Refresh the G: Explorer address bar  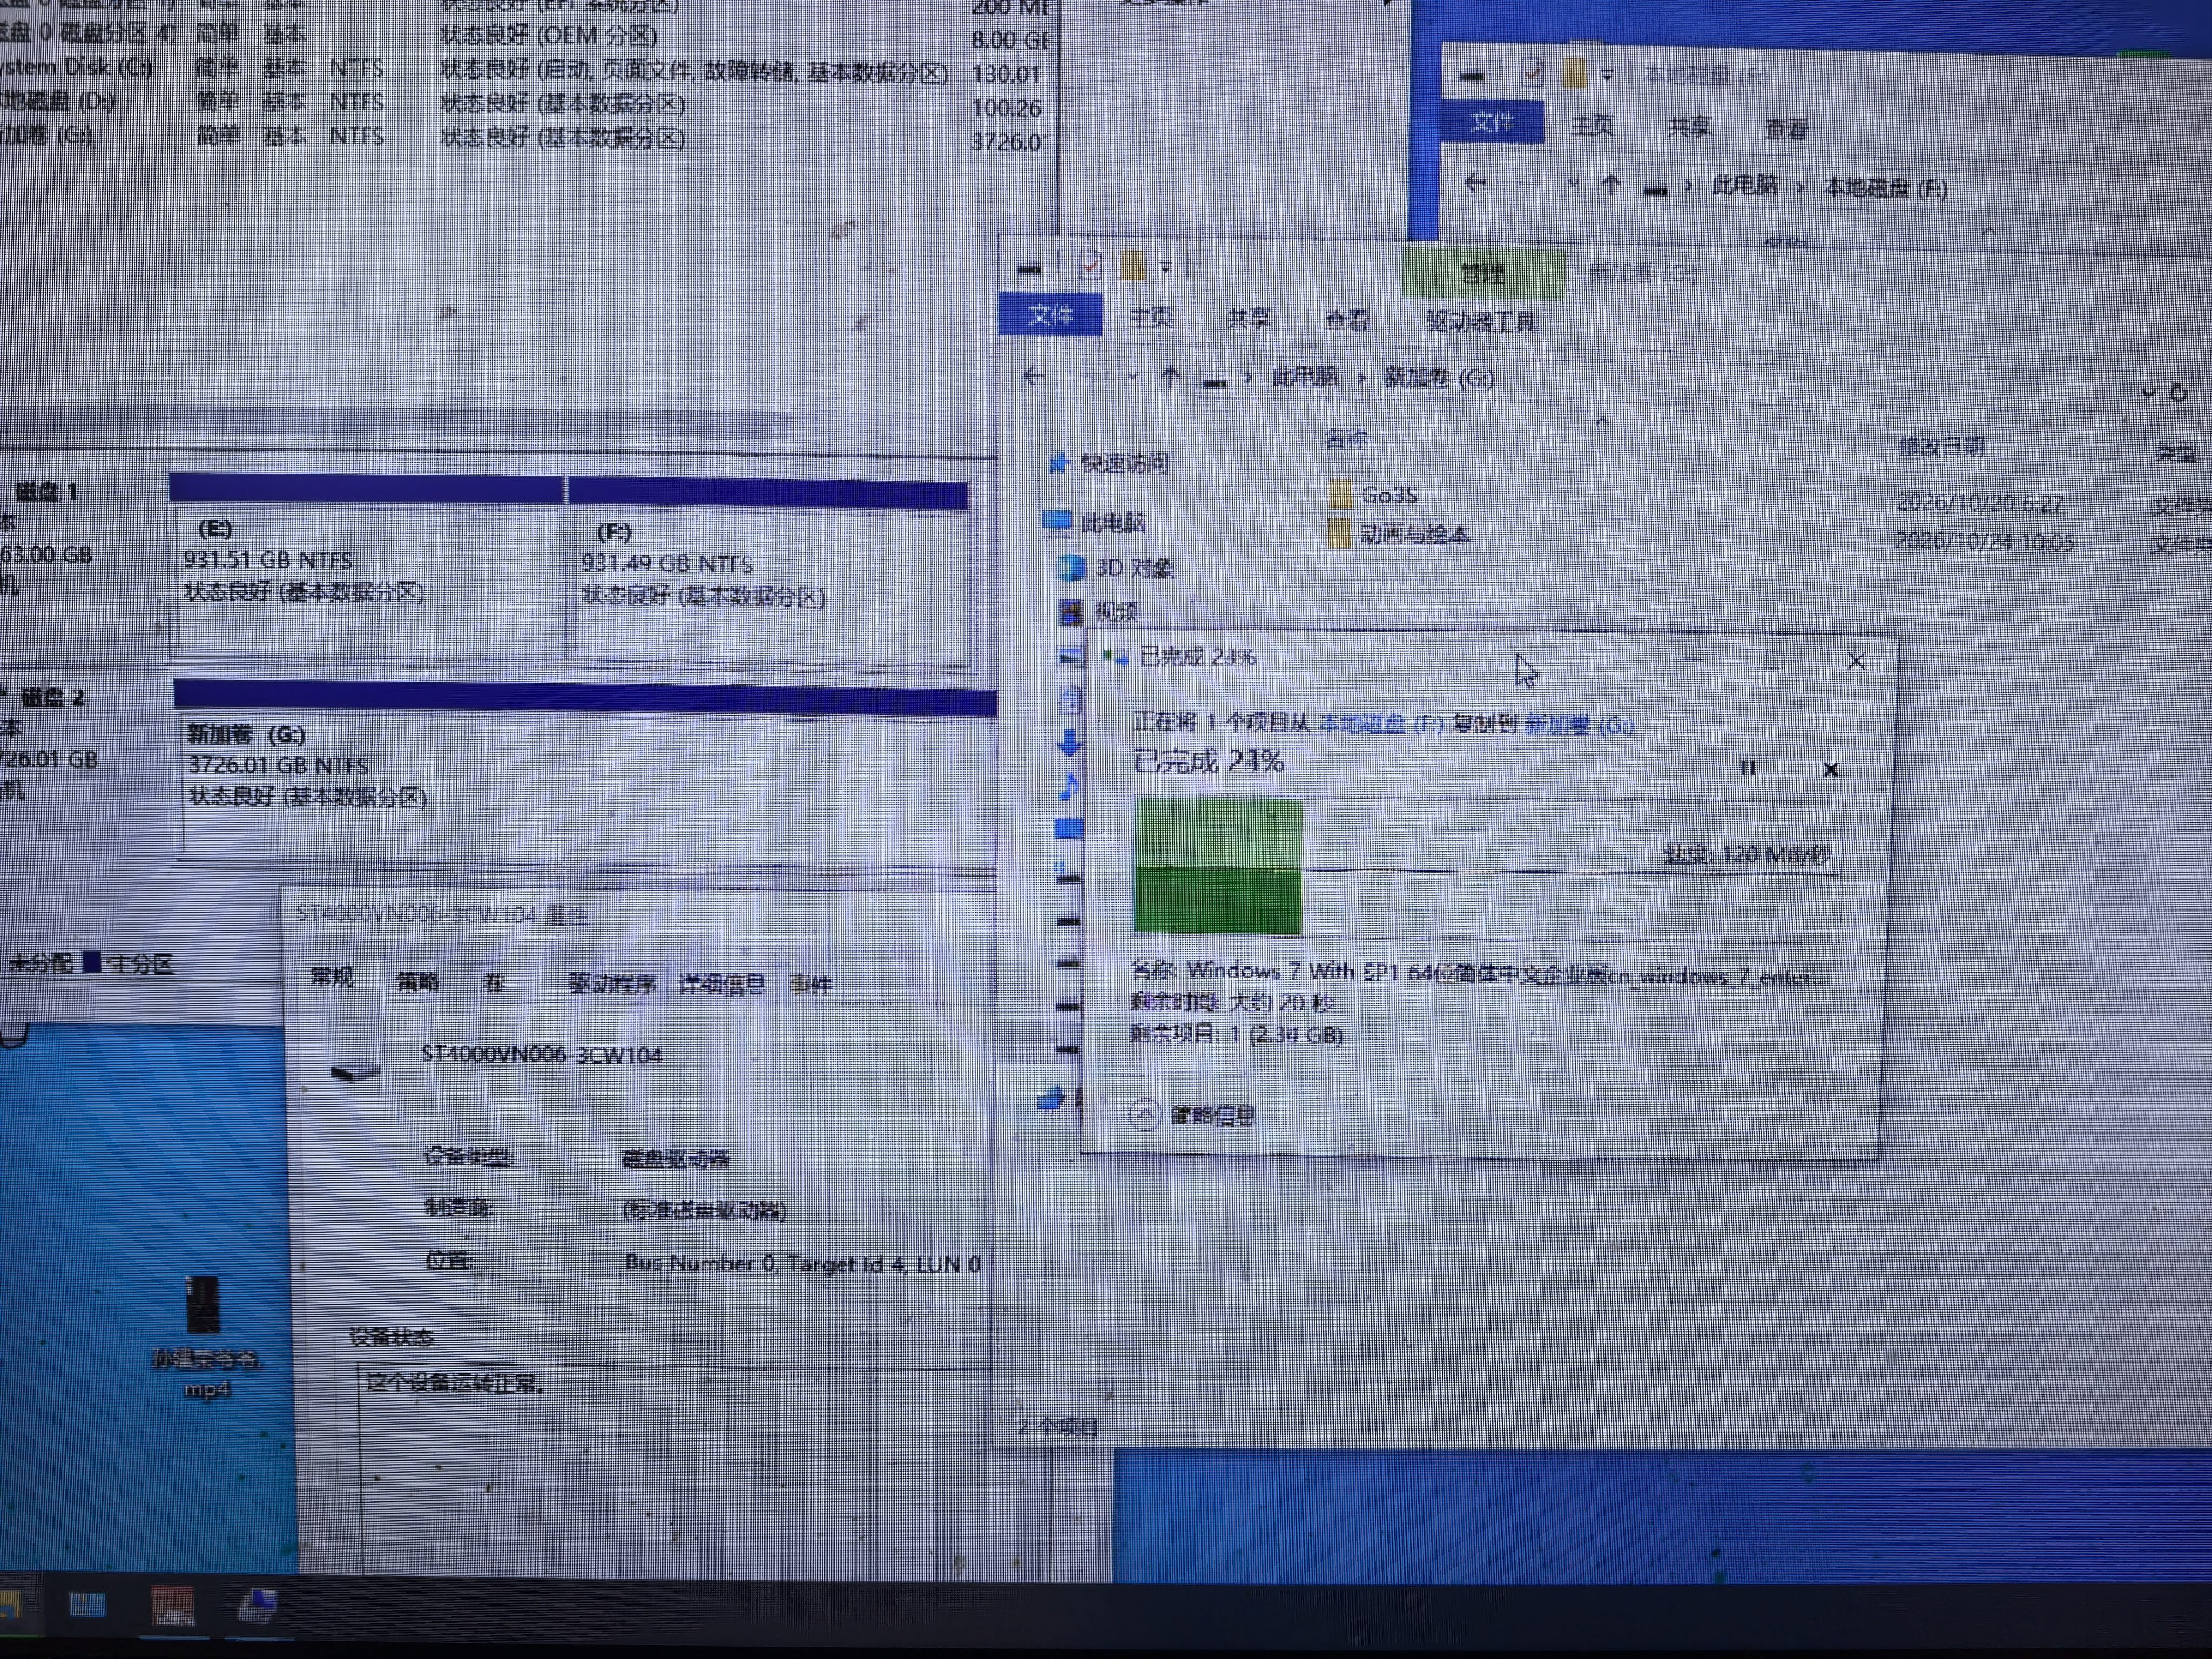2179,393
